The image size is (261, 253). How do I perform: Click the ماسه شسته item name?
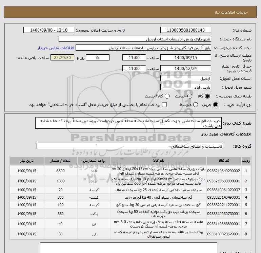pos(159,224)
